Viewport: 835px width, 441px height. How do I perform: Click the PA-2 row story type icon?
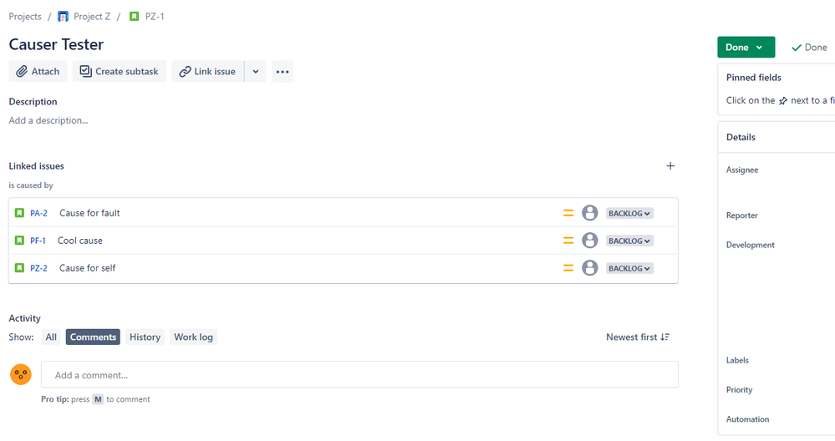(x=19, y=213)
